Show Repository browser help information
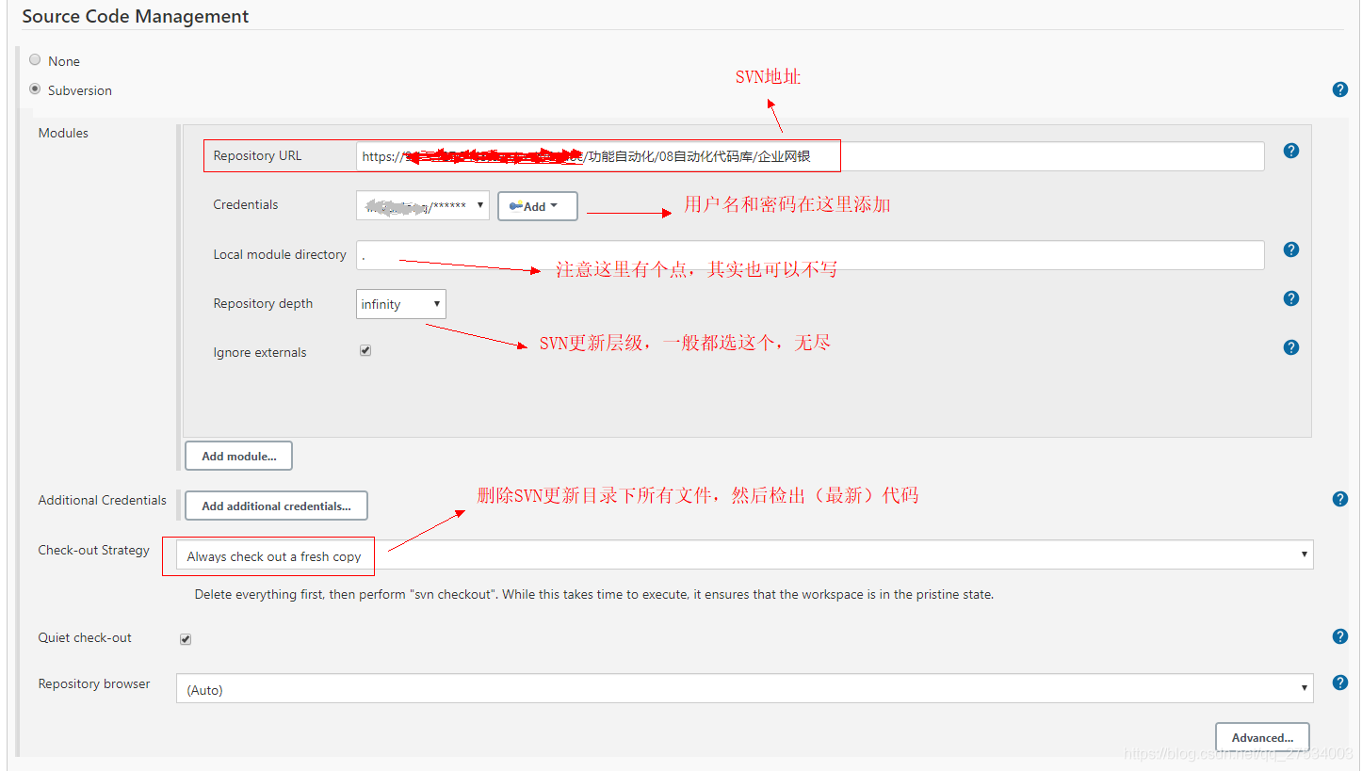 pos(1339,682)
